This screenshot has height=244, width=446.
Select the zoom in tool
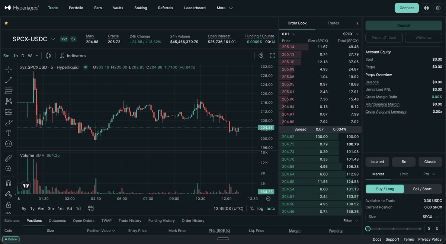tap(9, 169)
